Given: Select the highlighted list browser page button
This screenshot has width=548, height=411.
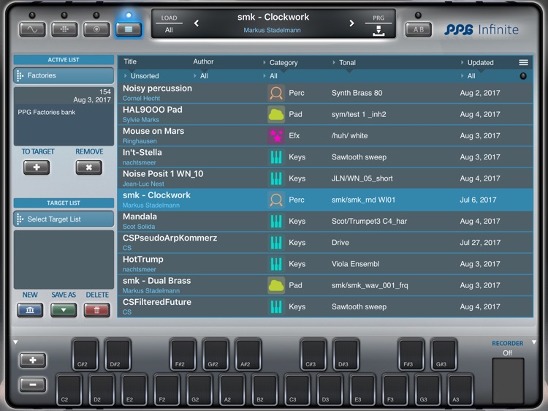Looking at the screenshot, I should (129, 29).
